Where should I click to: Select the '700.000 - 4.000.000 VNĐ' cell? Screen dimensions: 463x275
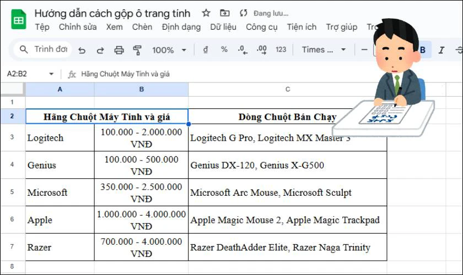pos(142,248)
